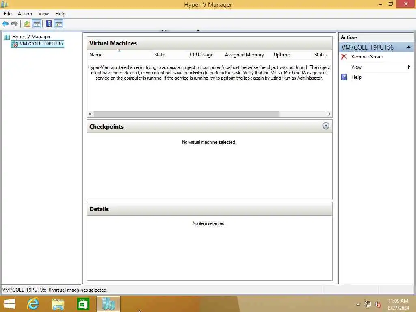The width and height of the screenshot is (416, 312).
Task: Collapse VM7COLL-T9PUT96 actions section arrow
Action: 409,47
